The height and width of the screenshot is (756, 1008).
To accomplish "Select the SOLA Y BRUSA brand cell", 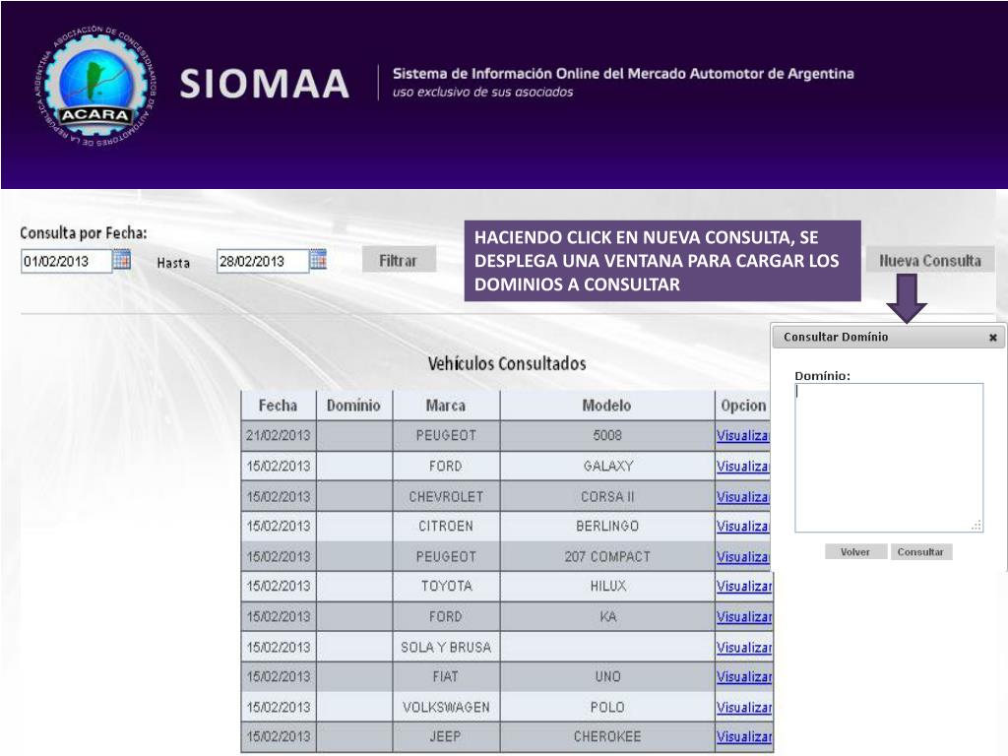I will [446, 648].
